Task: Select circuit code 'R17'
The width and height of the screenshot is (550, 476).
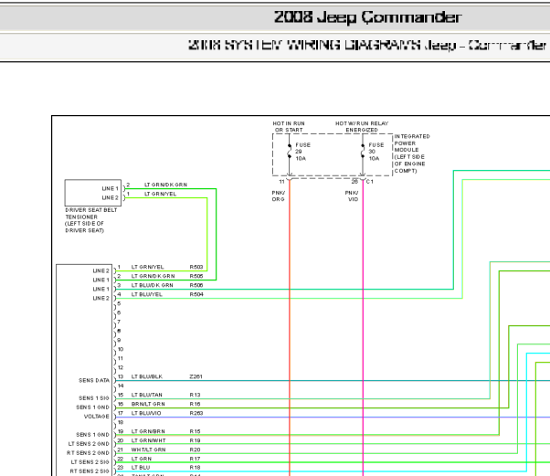Action: 195,459
